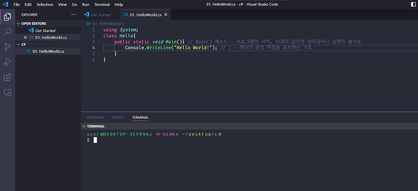The height and width of the screenshot is (191, 418).
Task: Click line number 6 in the gutter
Action: [93, 60]
